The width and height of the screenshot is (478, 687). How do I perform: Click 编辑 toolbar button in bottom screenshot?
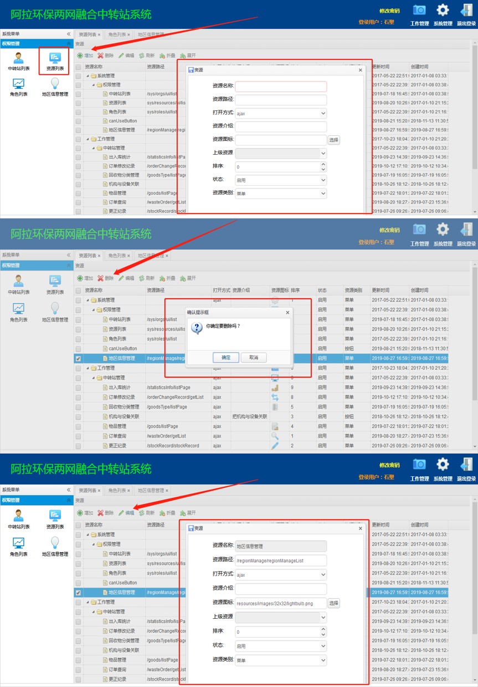pos(126,513)
